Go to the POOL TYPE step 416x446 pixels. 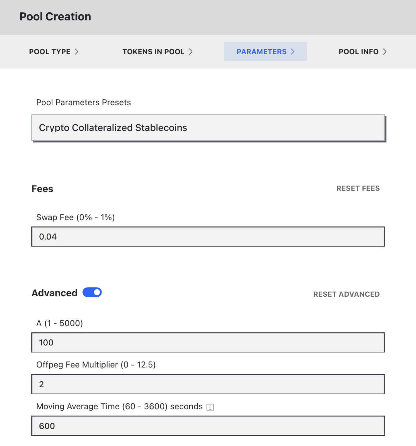[50, 51]
